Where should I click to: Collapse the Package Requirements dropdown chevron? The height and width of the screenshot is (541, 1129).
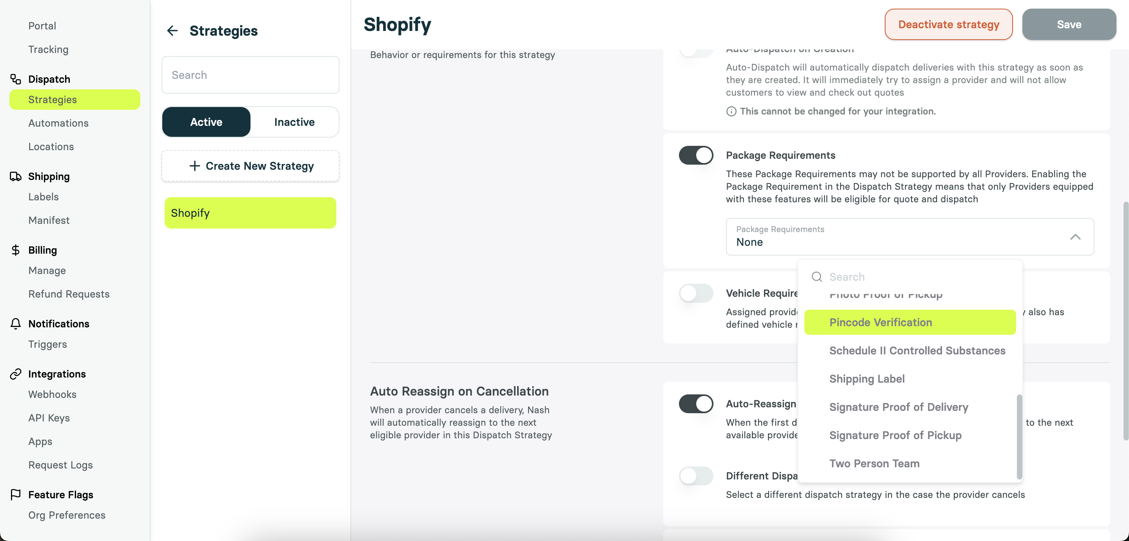click(1075, 237)
